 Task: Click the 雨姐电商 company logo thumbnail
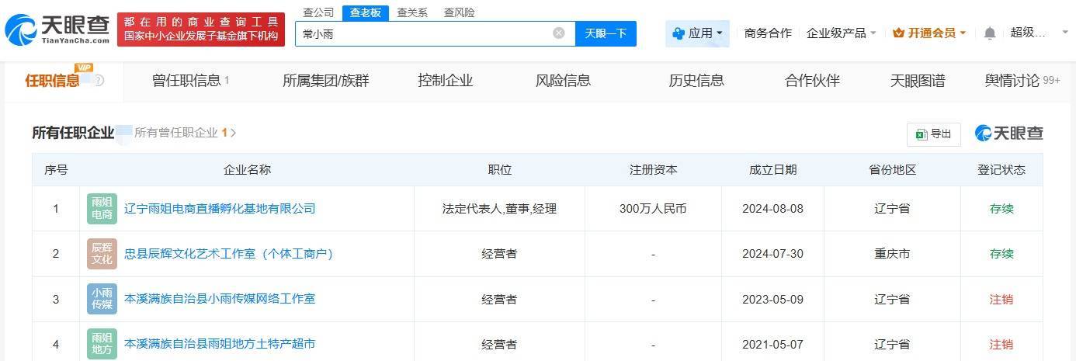(x=102, y=209)
